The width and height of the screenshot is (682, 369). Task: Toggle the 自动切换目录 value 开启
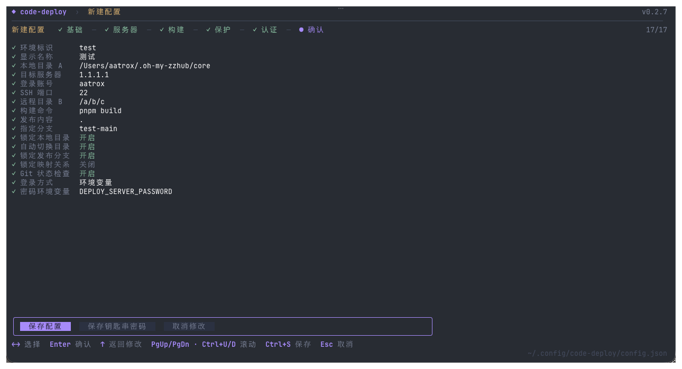pos(87,146)
